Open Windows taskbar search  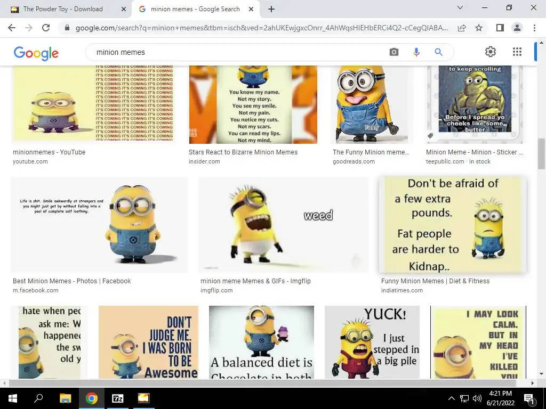point(38,398)
